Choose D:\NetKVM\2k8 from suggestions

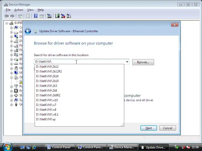point(79,91)
